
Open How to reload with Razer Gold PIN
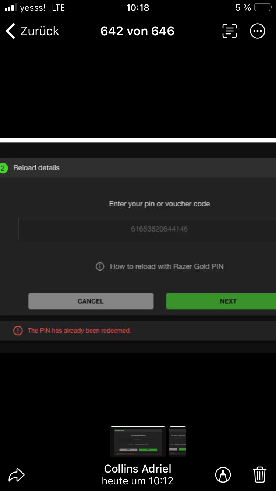(x=167, y=266)
